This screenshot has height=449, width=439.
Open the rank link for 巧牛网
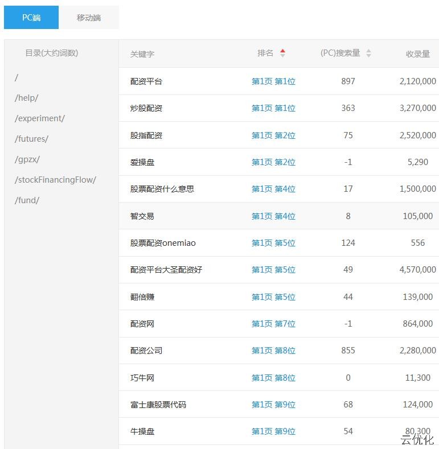tap(273, 378)
